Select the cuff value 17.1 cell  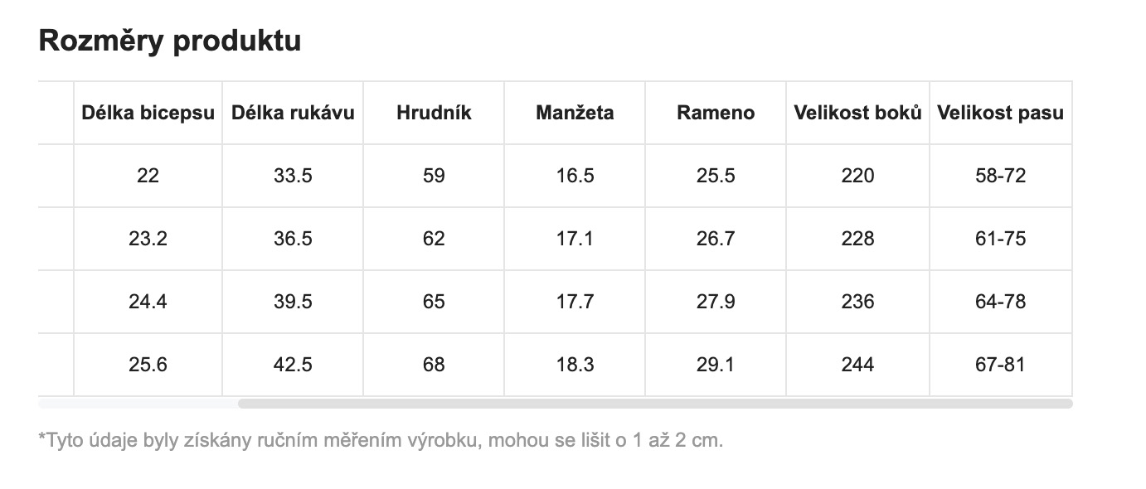575,239
